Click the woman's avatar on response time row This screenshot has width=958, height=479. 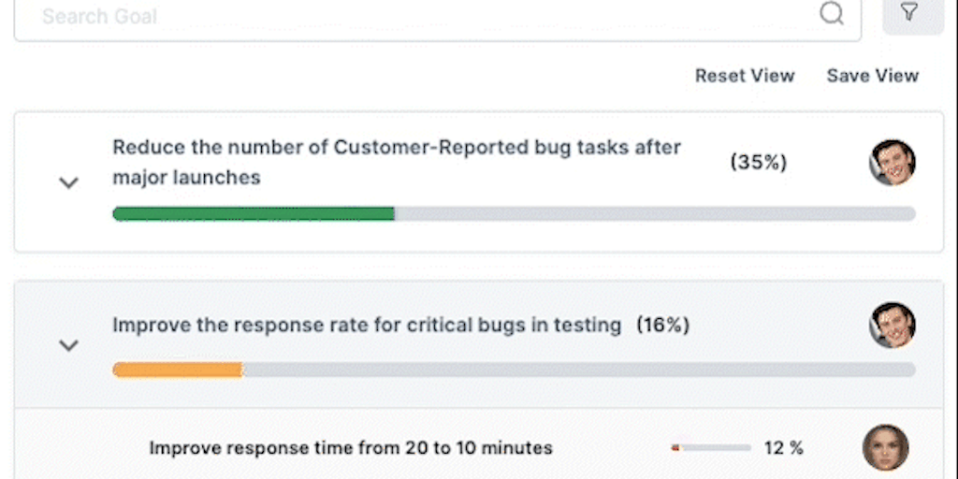885,447
